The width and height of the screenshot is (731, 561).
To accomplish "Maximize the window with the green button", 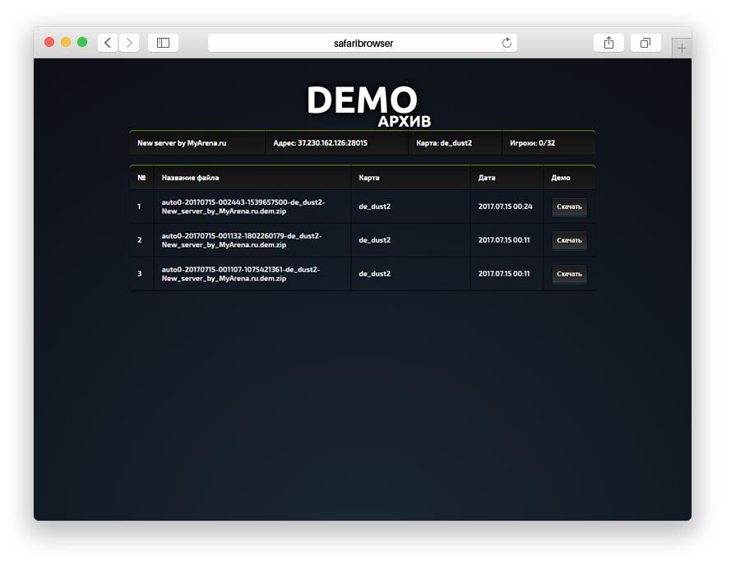I will coord(82,43).
